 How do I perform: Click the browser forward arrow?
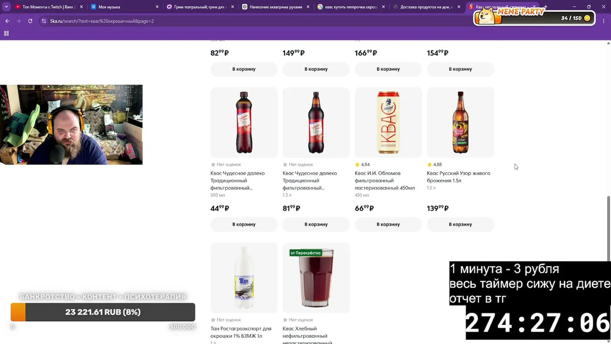[19, 21]
